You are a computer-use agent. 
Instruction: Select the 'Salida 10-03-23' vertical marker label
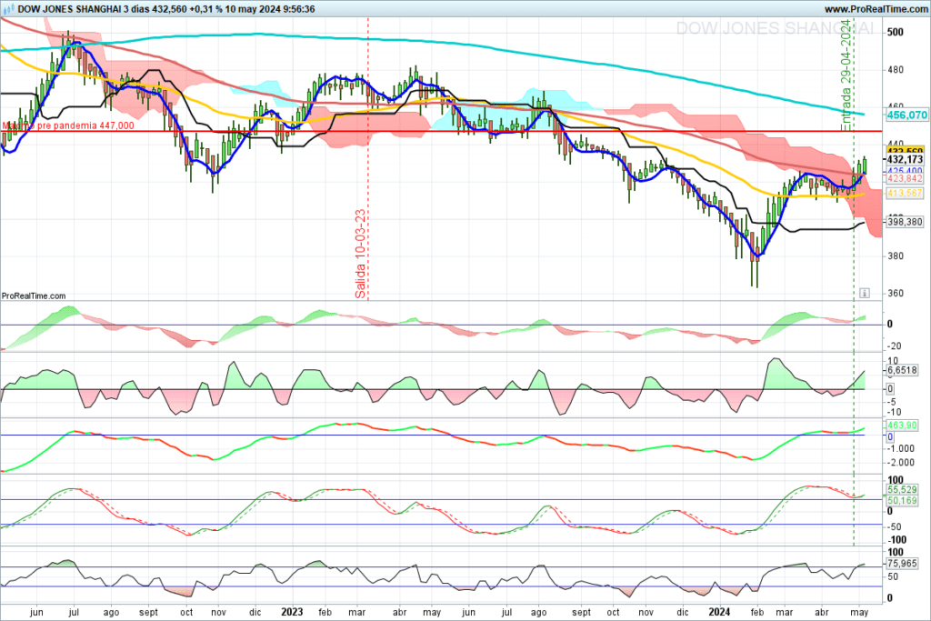360,254
